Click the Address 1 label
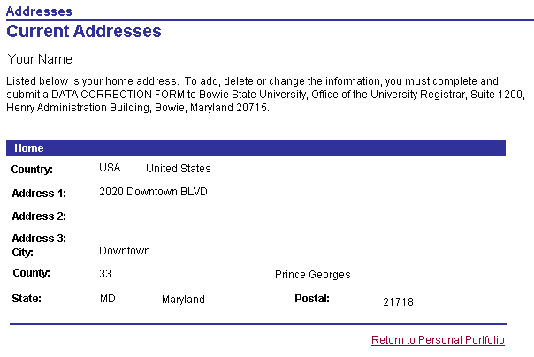The width and height of the screenshot is (534, 357). click(x=39, y=193)
